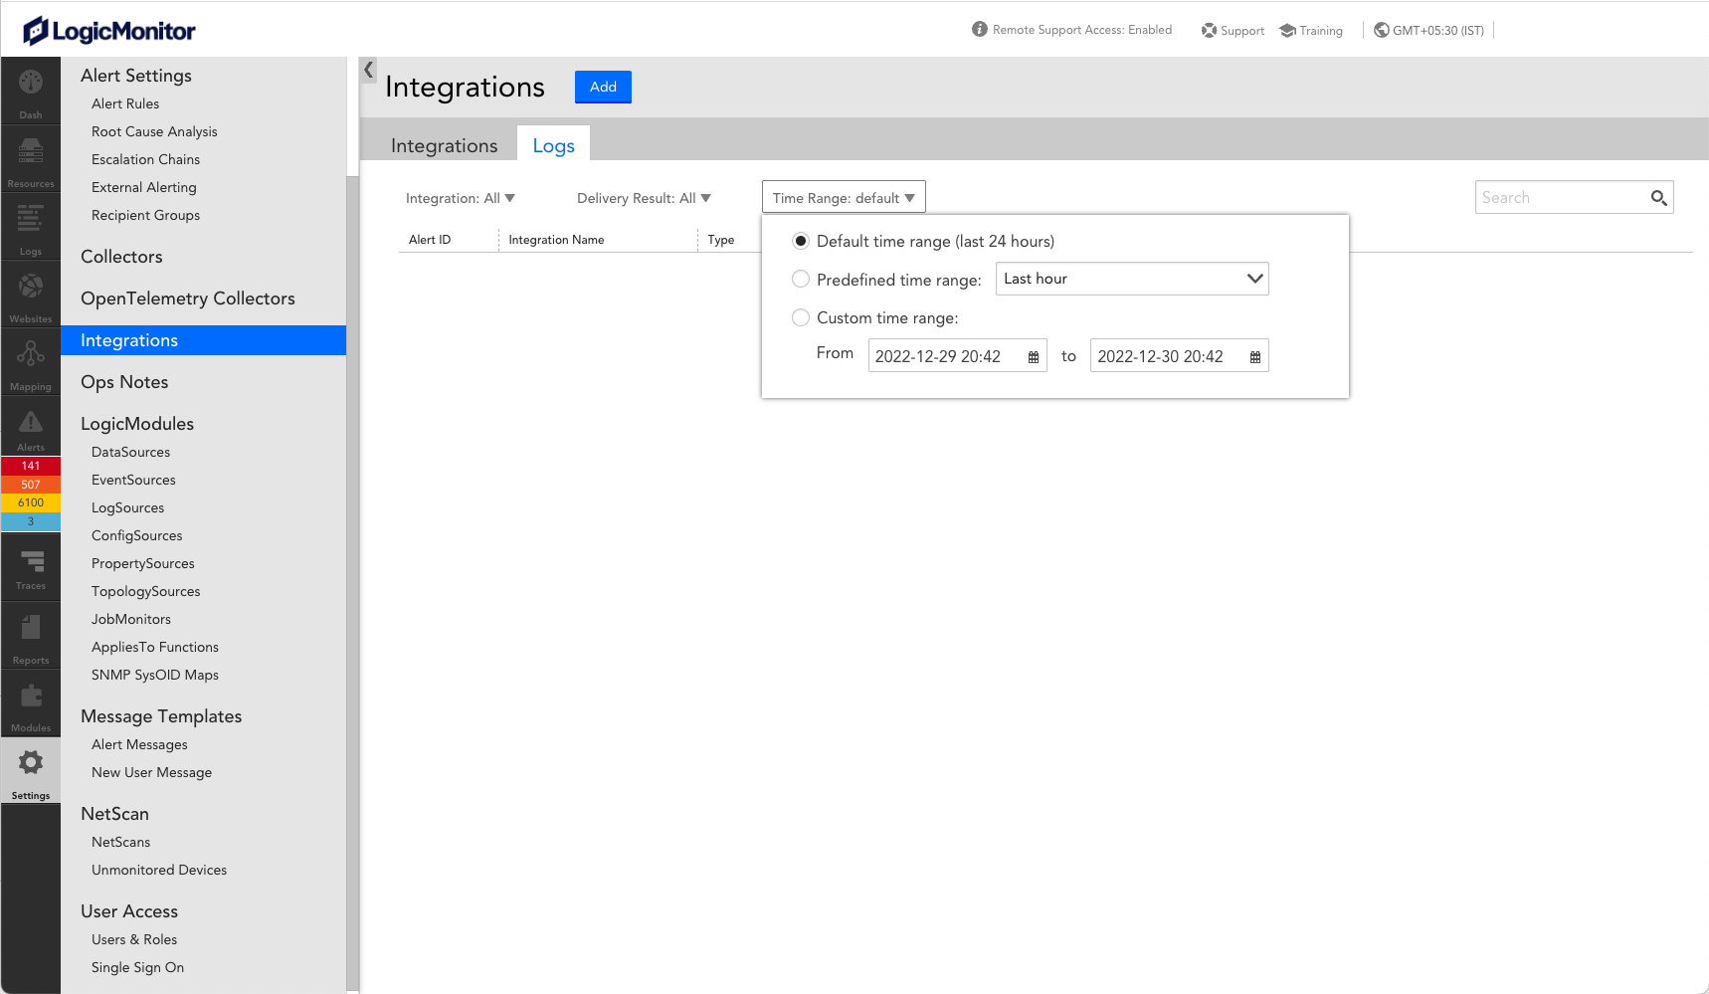Expand the Last hour predefined range combo box
The image size is (1709, 994).
tap(1132, 279)
